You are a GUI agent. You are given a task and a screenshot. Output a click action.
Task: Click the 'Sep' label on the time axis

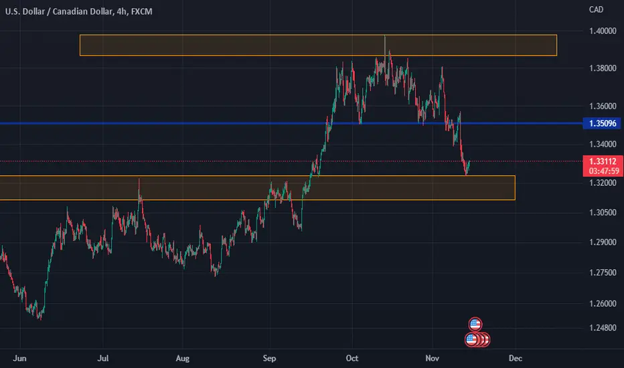click(x=269, y=359)
